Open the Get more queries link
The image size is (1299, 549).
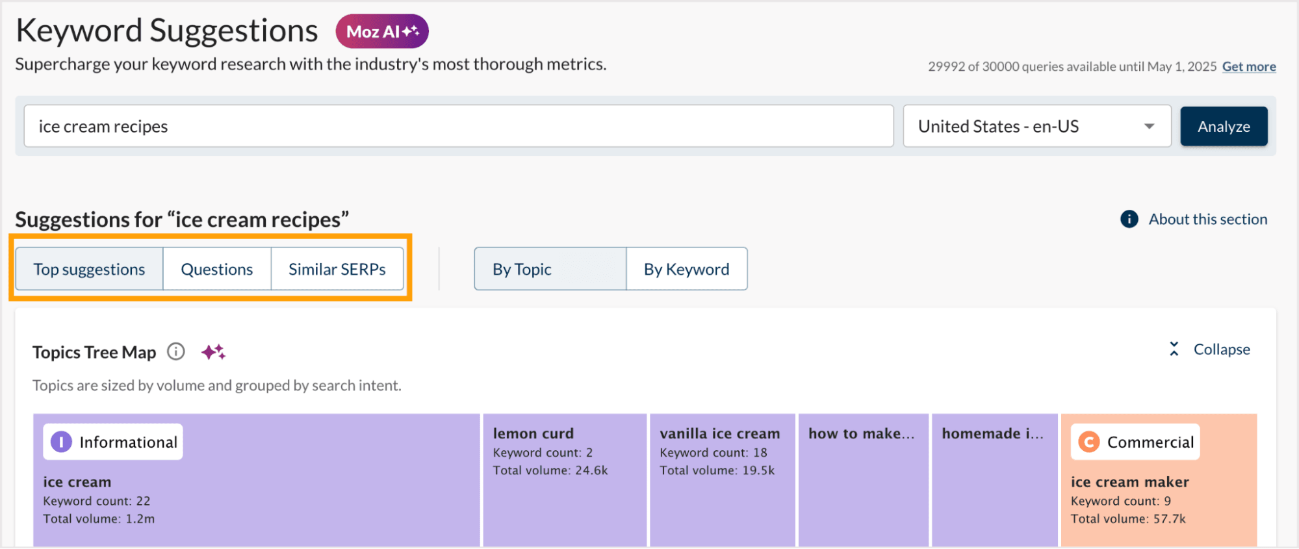click(1248, 66)
